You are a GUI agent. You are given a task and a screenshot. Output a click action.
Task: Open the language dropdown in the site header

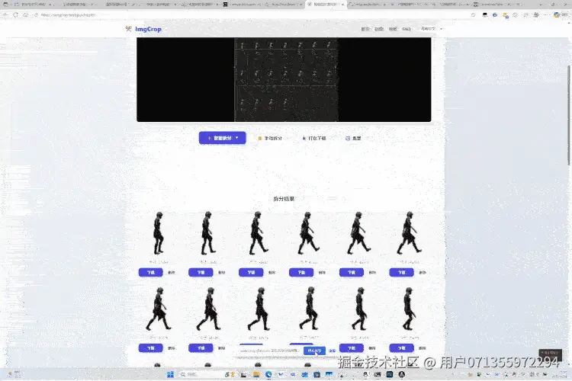431,28
